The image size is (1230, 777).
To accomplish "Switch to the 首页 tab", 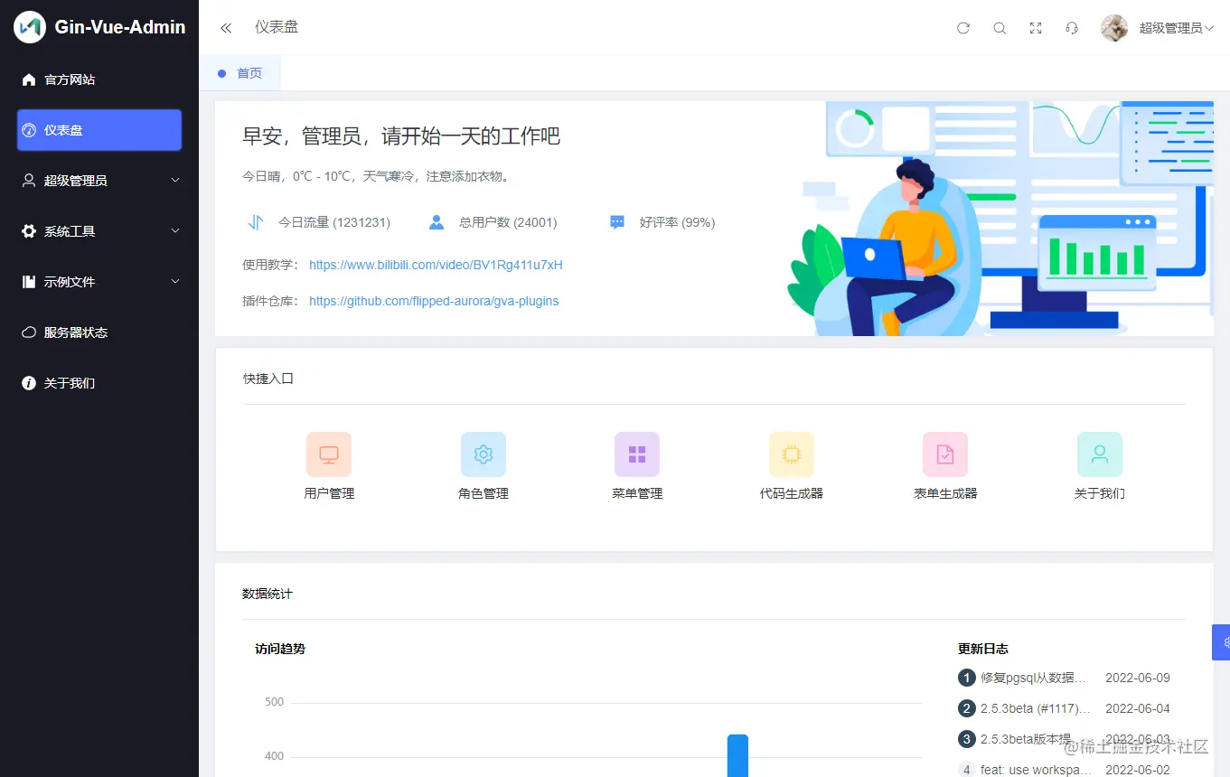I will [240, 73].
